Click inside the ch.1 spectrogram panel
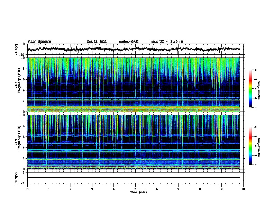274x212 pixels. coord(134,85)
